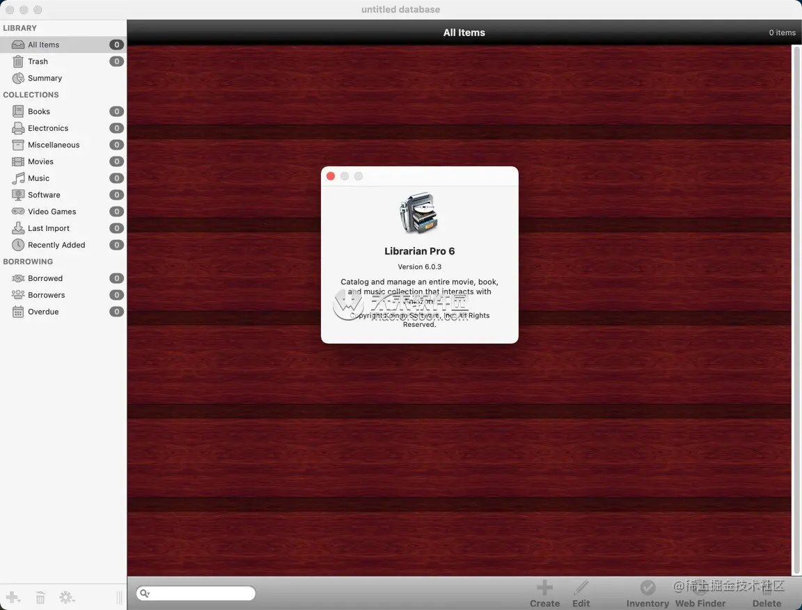The image size is (802, 610).
Task: Click the All Items count badge
Action: [x=117, y=45]
